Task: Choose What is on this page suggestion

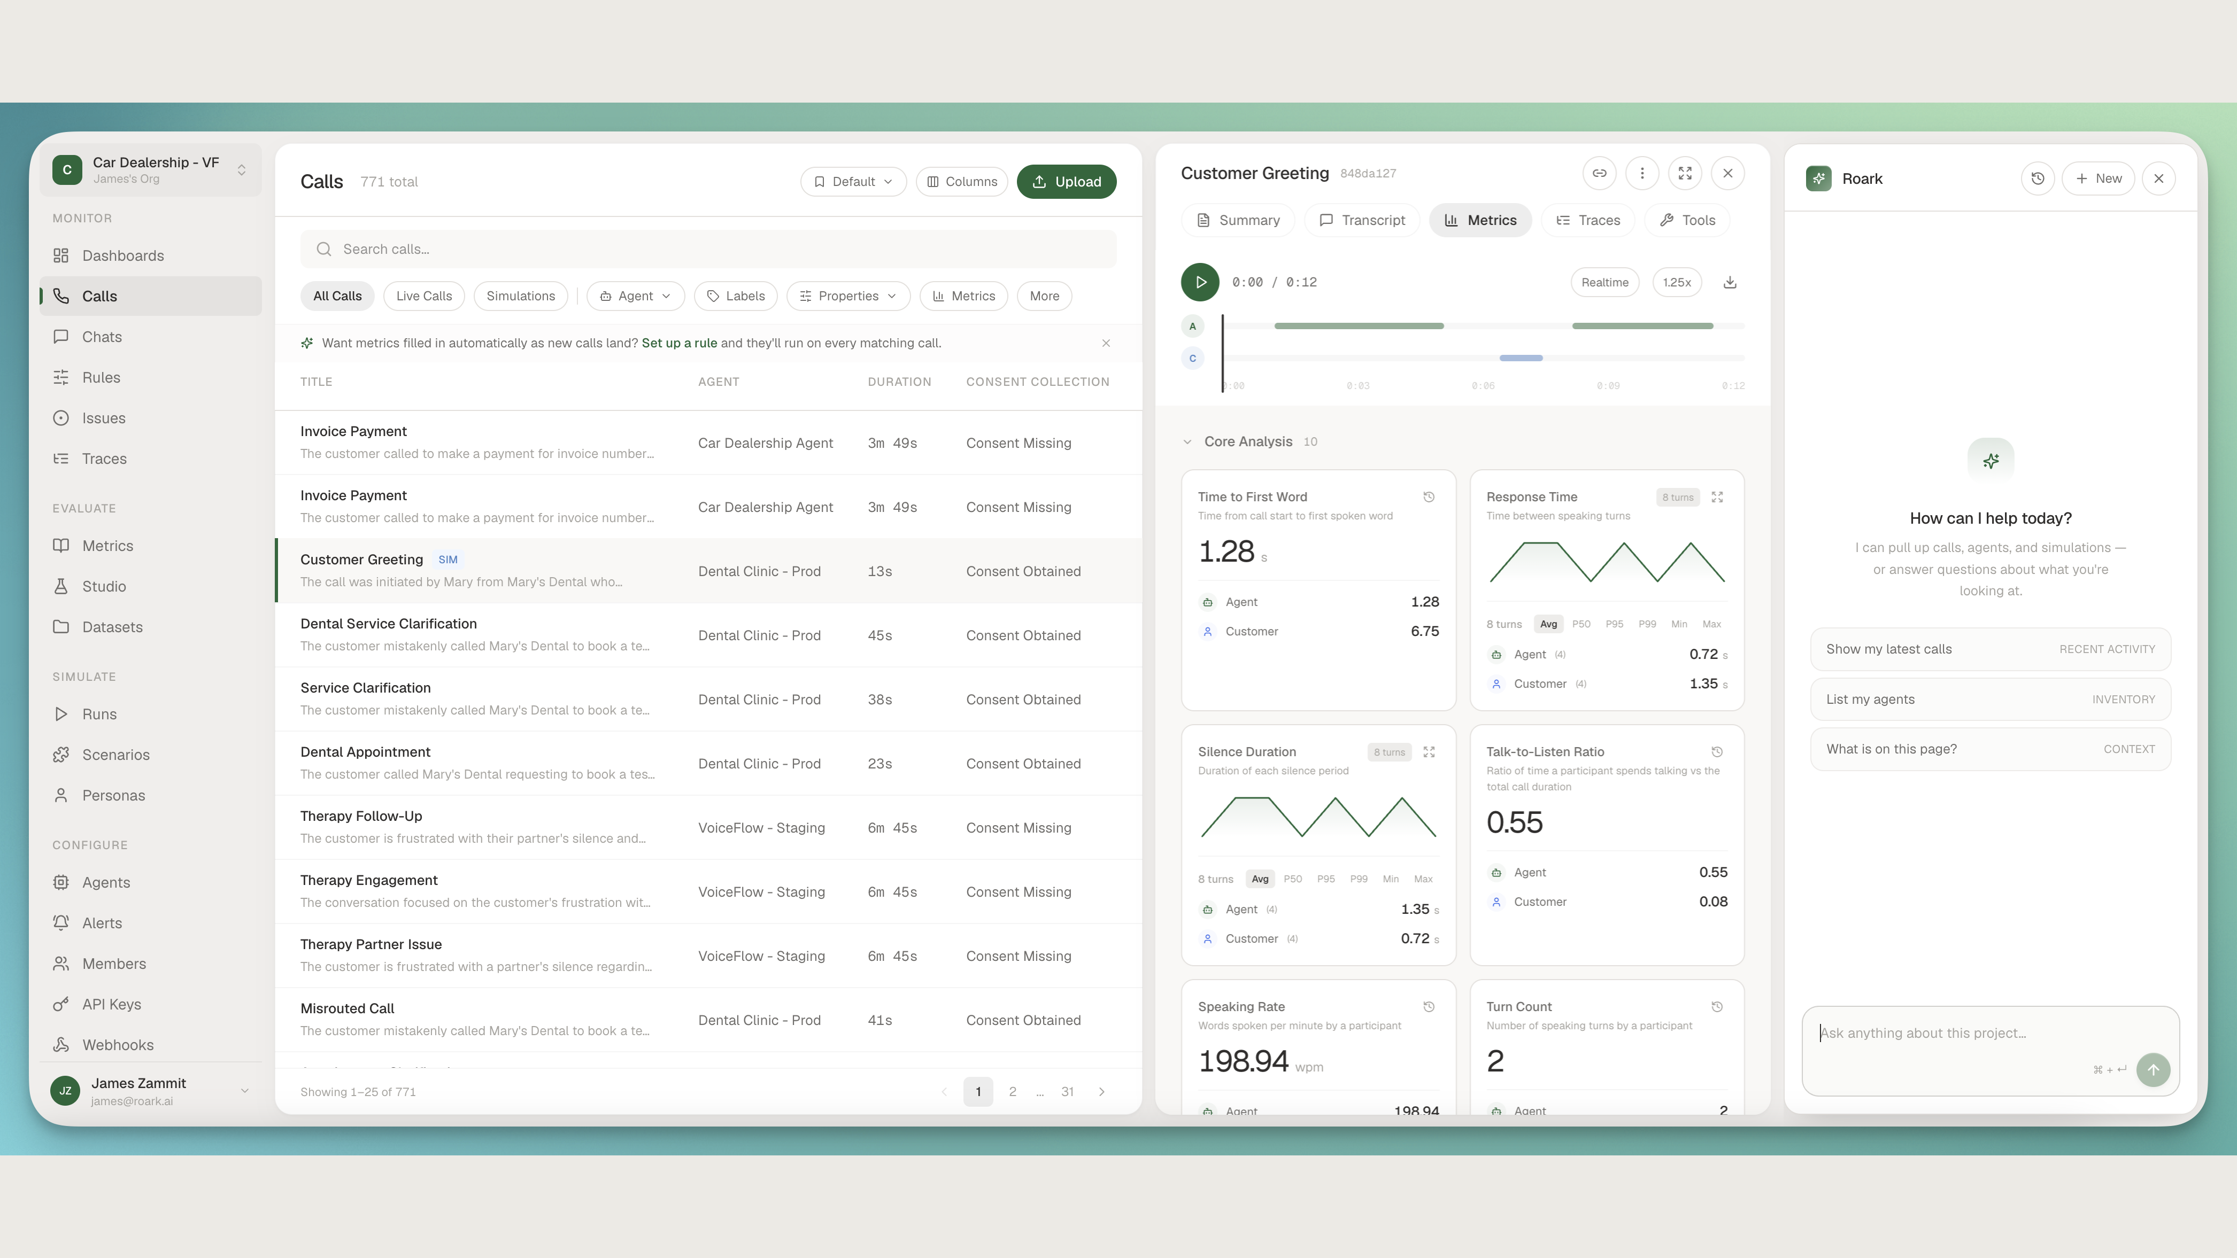Action: tap(1991, 749)
